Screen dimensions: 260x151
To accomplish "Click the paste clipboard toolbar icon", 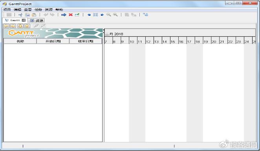I will [34, 15].
